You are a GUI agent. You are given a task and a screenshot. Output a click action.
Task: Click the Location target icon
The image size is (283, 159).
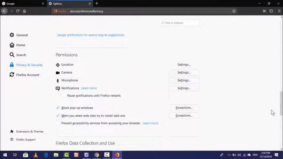tap(57, 65)
